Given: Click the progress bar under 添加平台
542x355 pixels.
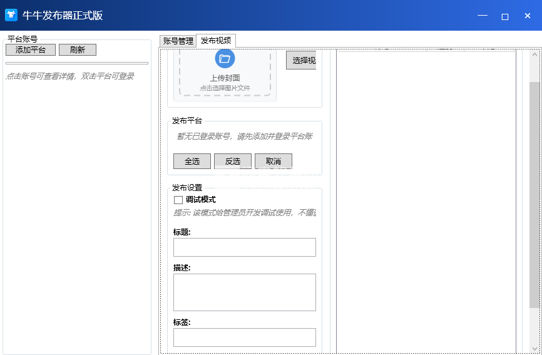Looking at the screenshot, I should [x=77, y=63].
